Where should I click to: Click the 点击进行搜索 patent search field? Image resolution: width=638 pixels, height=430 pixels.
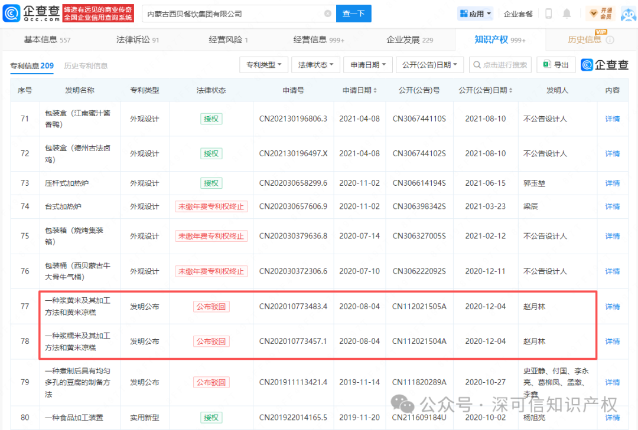(x=500, y=65)
